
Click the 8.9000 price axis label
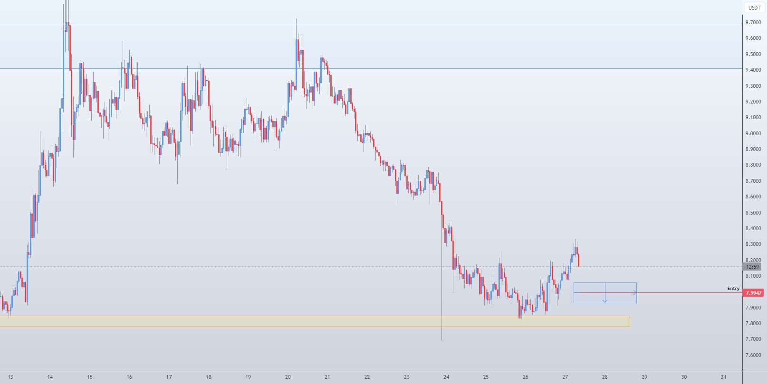(x=753, y=149)
